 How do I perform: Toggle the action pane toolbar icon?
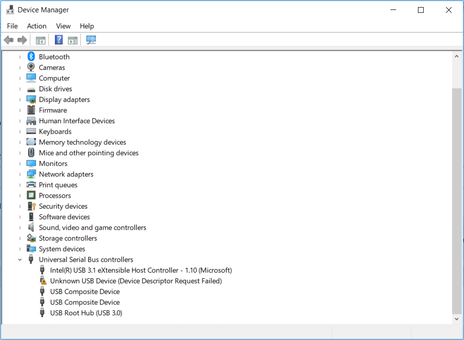pos(73,40)
